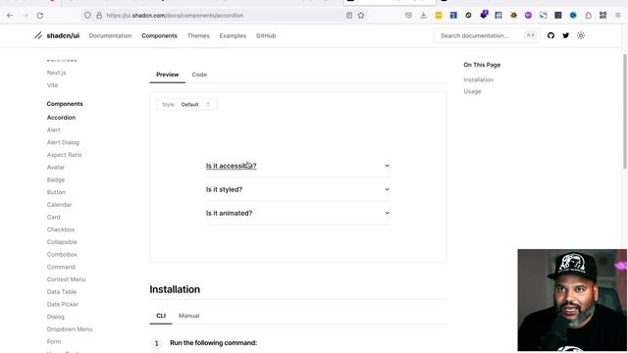628x353 pixels.
Task: Open the Components nav link
Action: 159,35
